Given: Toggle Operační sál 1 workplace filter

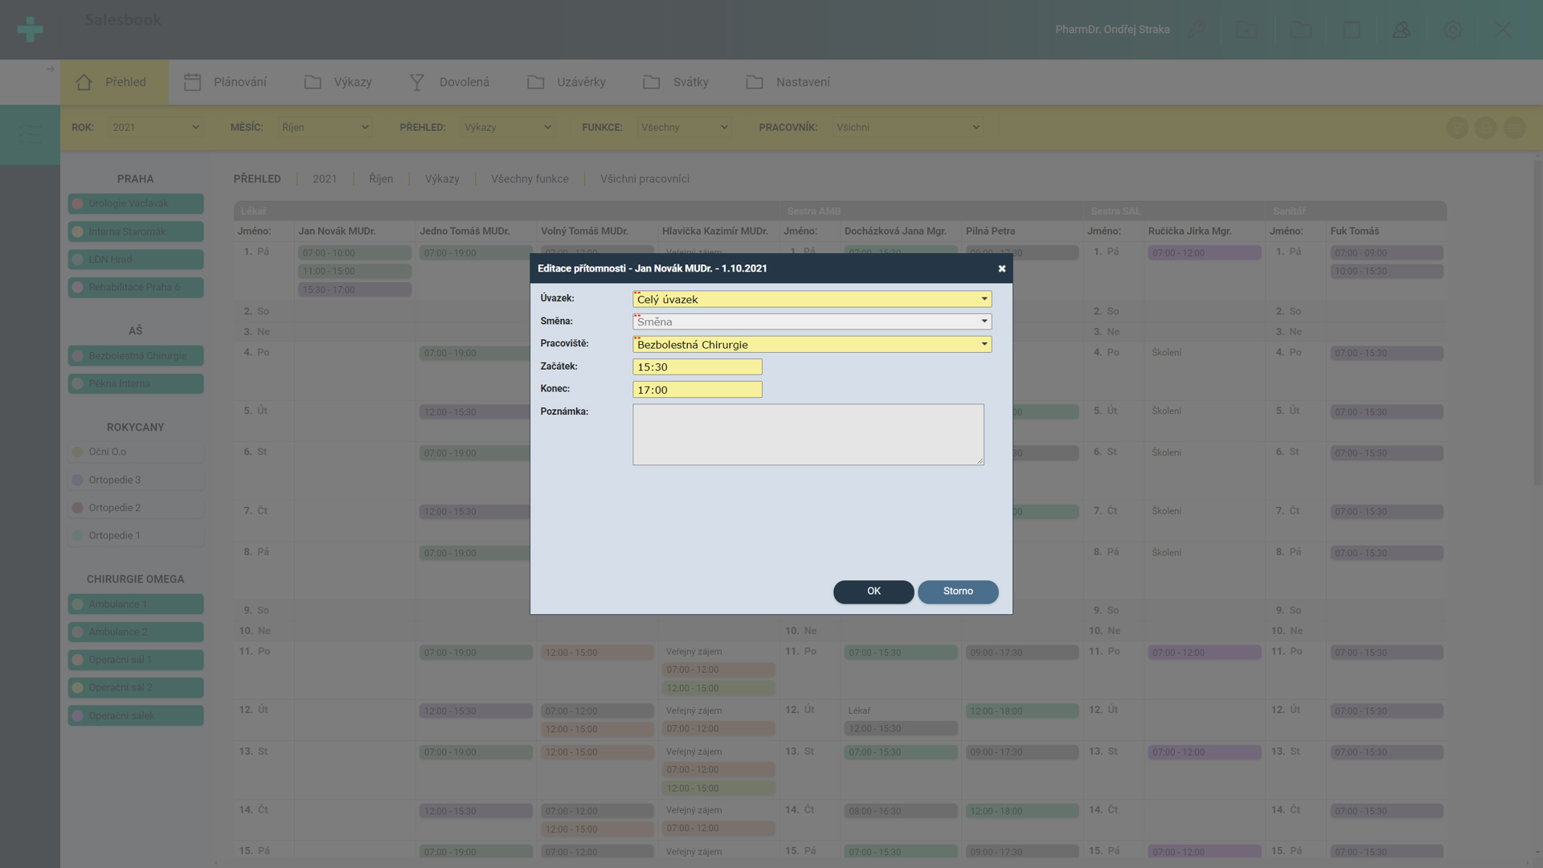Looking at the screenshot, I should pyautogui.click(x=135, y=660).
